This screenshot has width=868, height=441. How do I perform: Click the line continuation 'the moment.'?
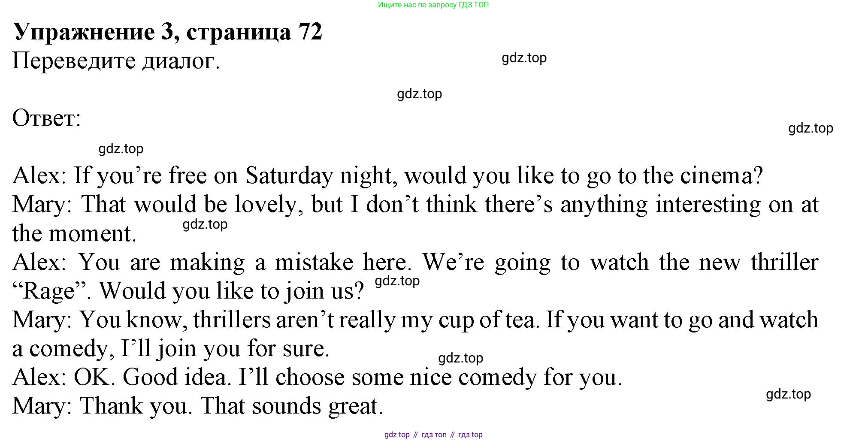[x=74, y=234]
